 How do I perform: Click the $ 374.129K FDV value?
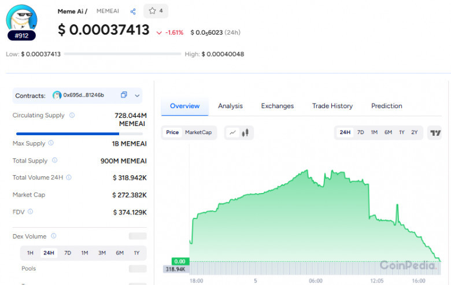(x=130, y=212)
